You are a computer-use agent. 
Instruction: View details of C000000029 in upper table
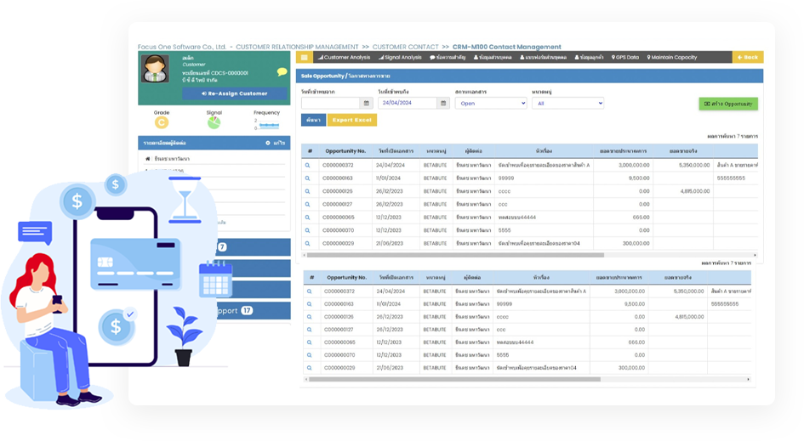tap(308, 244)
